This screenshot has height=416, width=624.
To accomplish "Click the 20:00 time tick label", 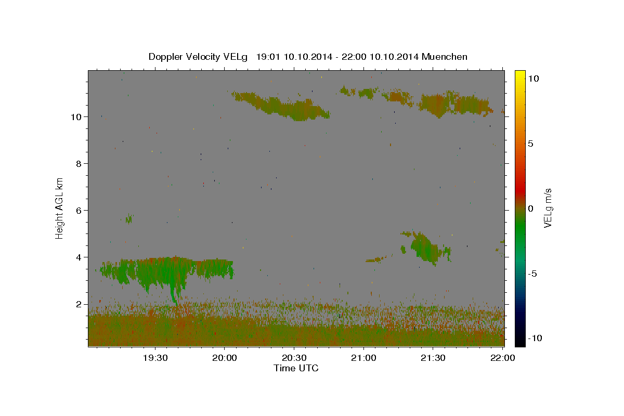I will [x=224, y=358].
